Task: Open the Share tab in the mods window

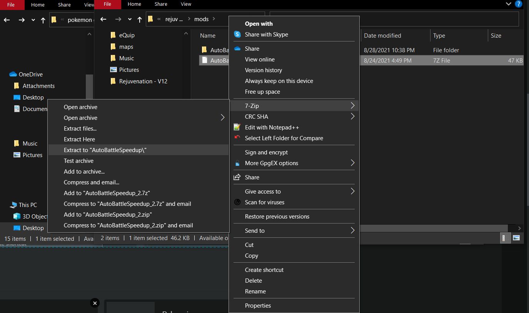Action: point(161,4)
